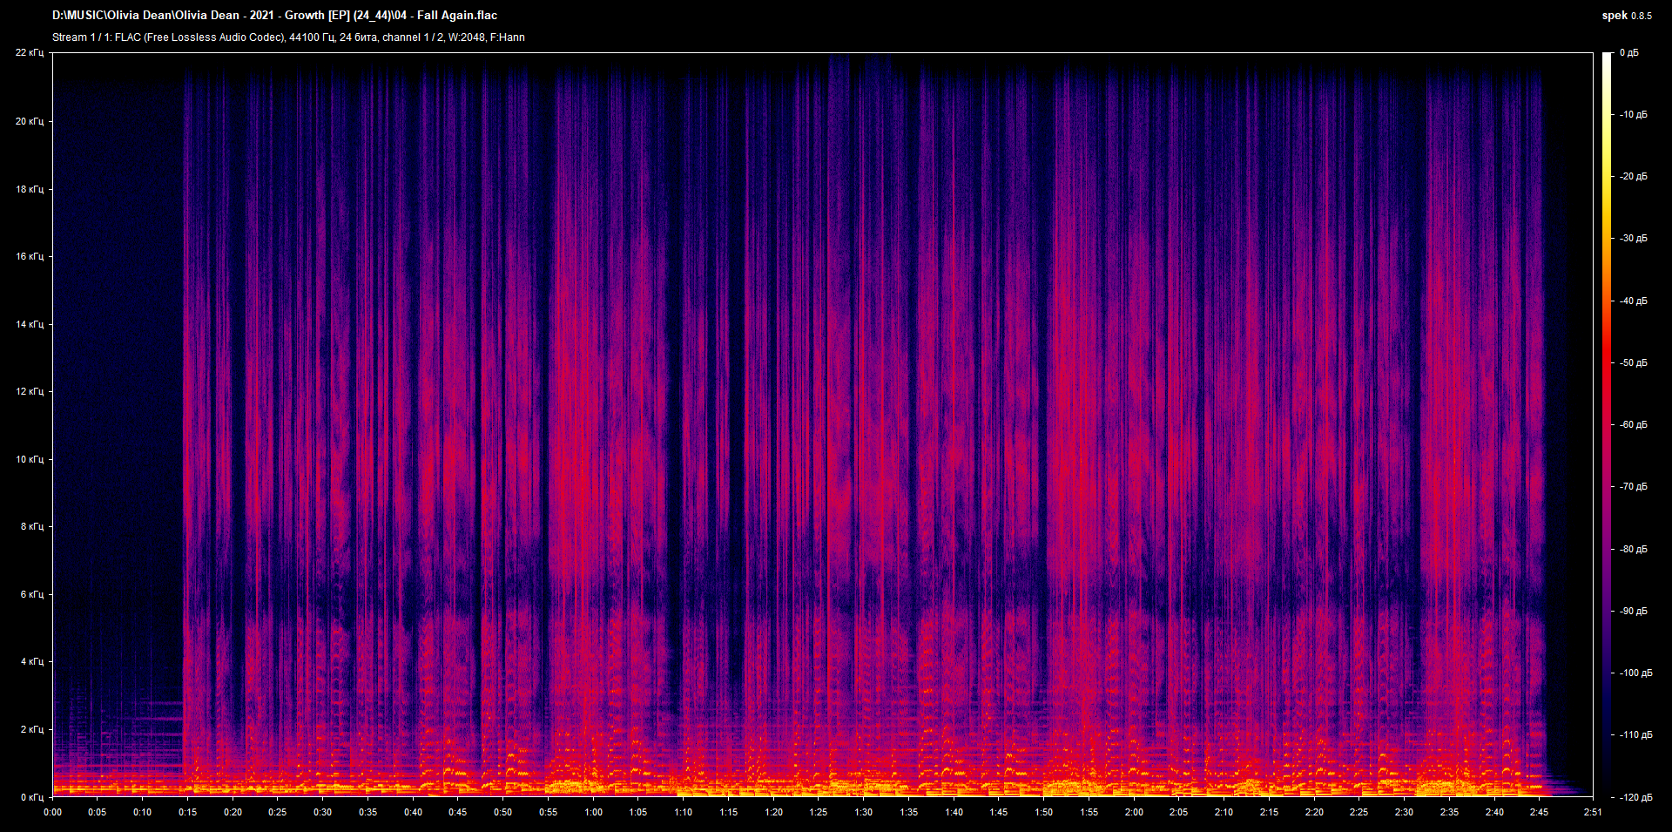Click the 16 кГц frequency label

[x=30, y=256]
